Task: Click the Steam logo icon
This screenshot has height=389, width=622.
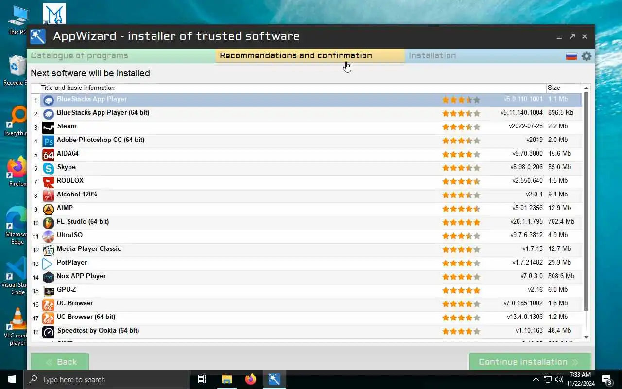Action: pos(48,128)
